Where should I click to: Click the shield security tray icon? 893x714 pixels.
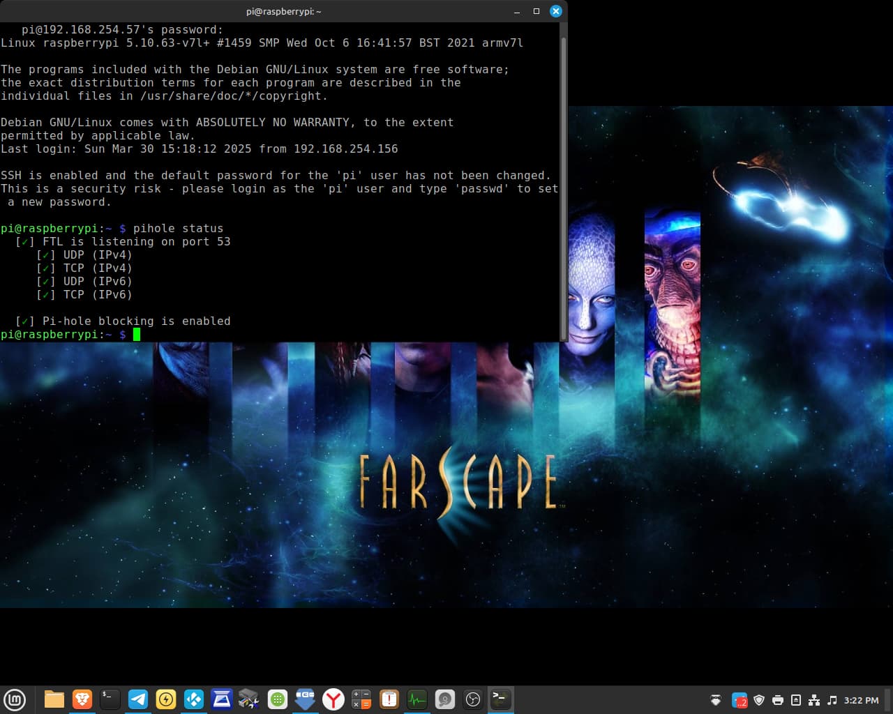[759, 700]
